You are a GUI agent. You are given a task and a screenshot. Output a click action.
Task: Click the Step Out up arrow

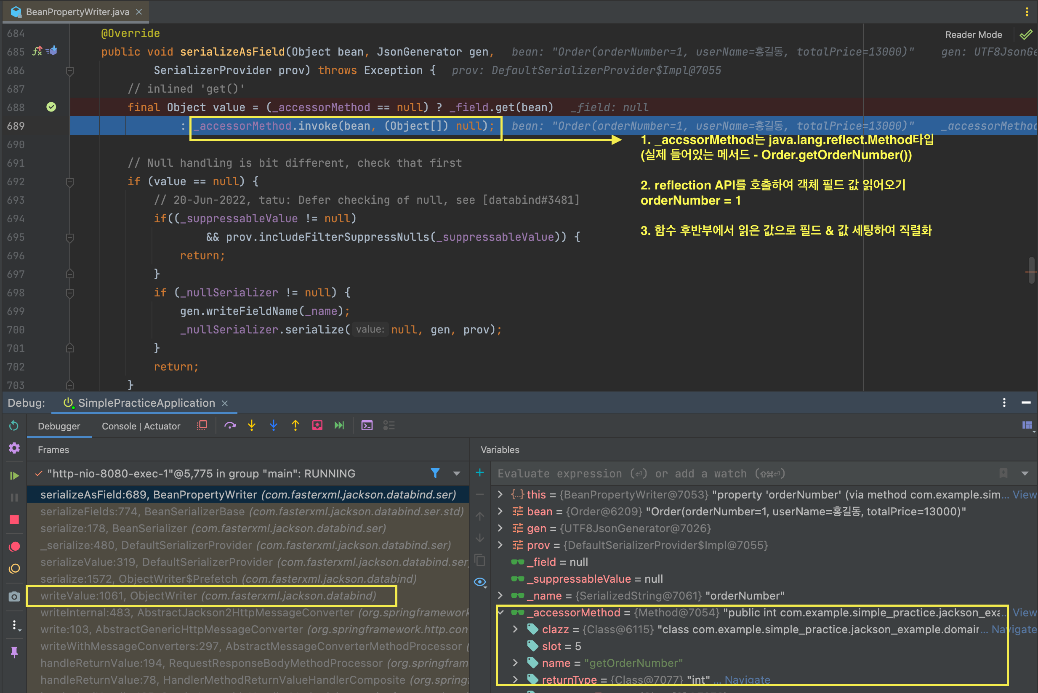(x=295, y=426)
